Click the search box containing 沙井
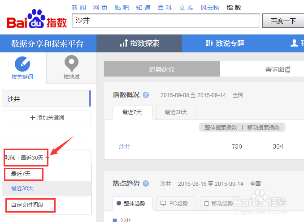 (166, 21)
